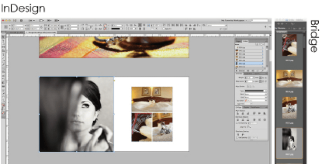Distribute vertical centers in Align panel
Screen dimensions: 326x164
click(243, 120)
